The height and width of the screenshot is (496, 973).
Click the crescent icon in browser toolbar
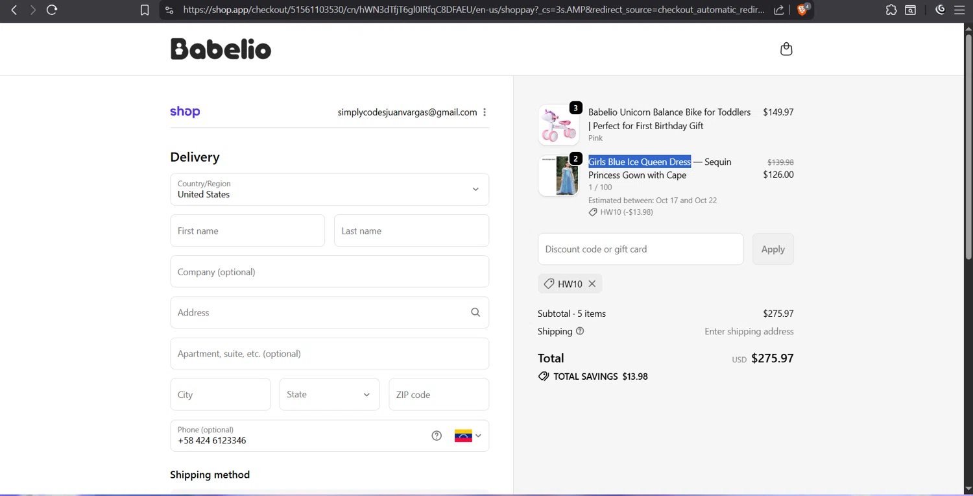point(940,10)
